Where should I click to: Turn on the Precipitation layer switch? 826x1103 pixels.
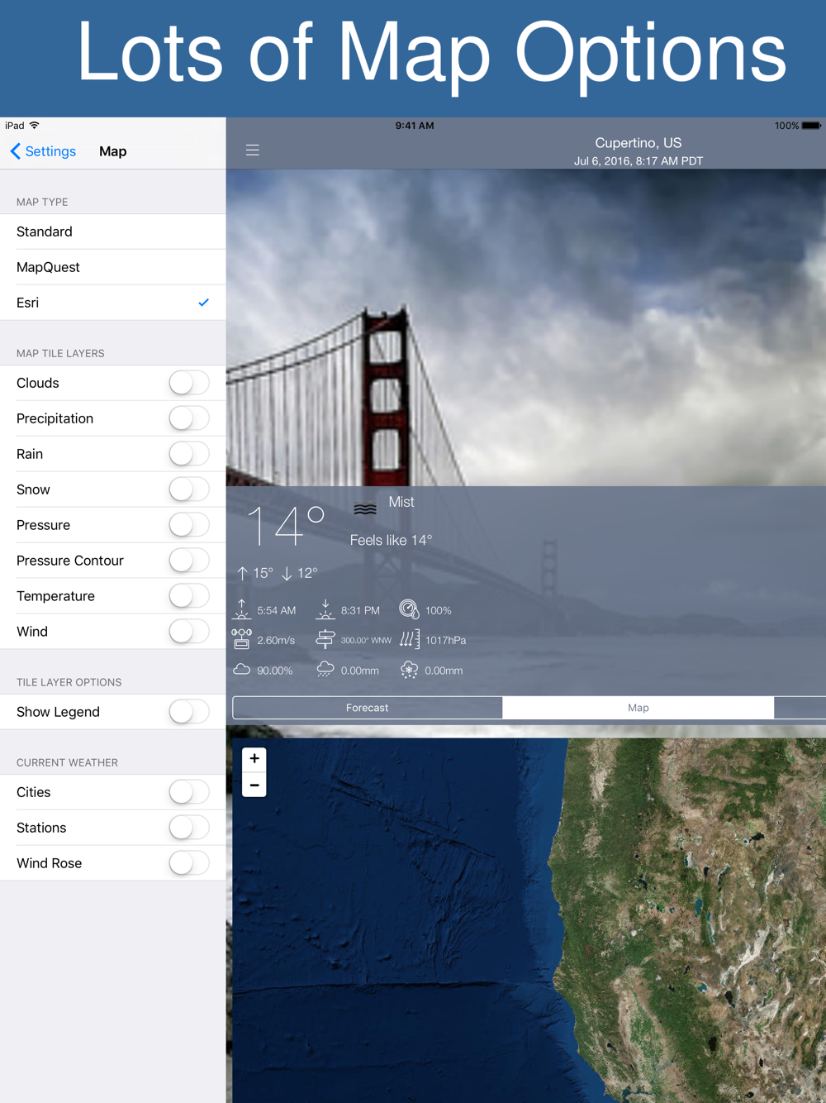pyautogui.click(x=189, y=418)
